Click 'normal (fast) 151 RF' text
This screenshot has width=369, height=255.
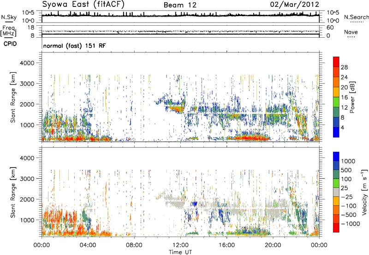[75, 46]
